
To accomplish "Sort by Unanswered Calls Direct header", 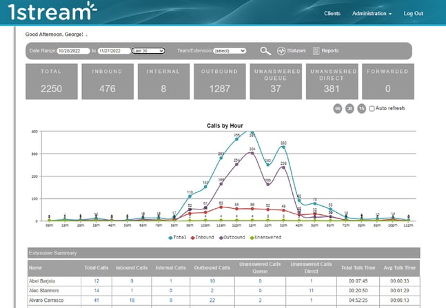I will point(311,268).
